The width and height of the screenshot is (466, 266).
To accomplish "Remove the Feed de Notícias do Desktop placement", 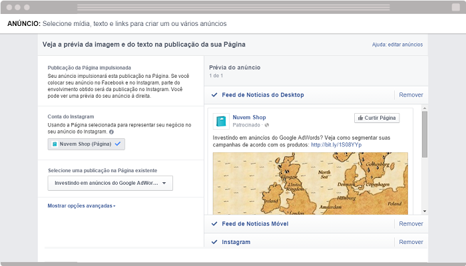I will [411, 95].
